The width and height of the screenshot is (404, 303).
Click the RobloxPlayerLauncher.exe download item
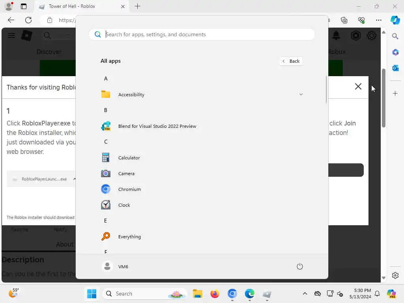(x=41, y=179)
